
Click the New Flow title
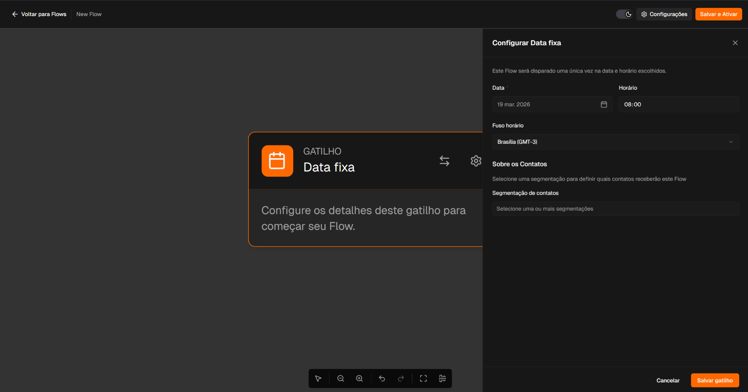[x=89, y=14]
